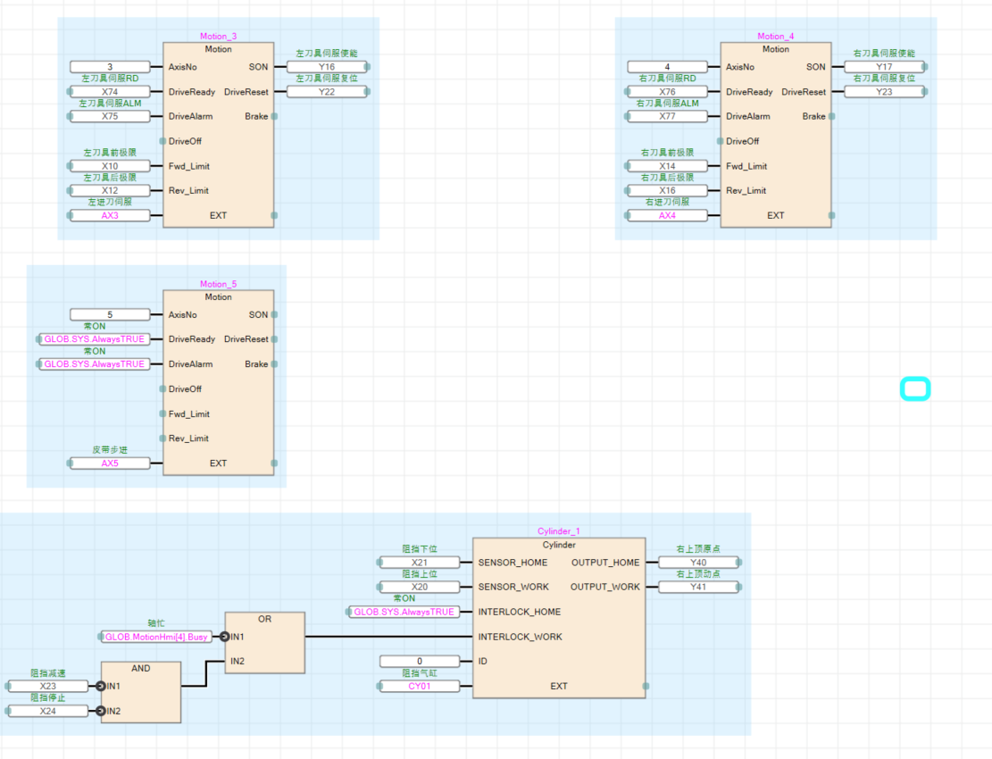Toggle negation circle on AND block IN1
This screenshot has height=759, width=992.
coord(100,686)
